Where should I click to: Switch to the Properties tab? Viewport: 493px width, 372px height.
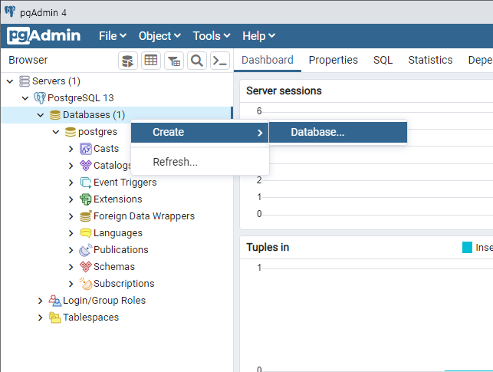pos(334,60)
